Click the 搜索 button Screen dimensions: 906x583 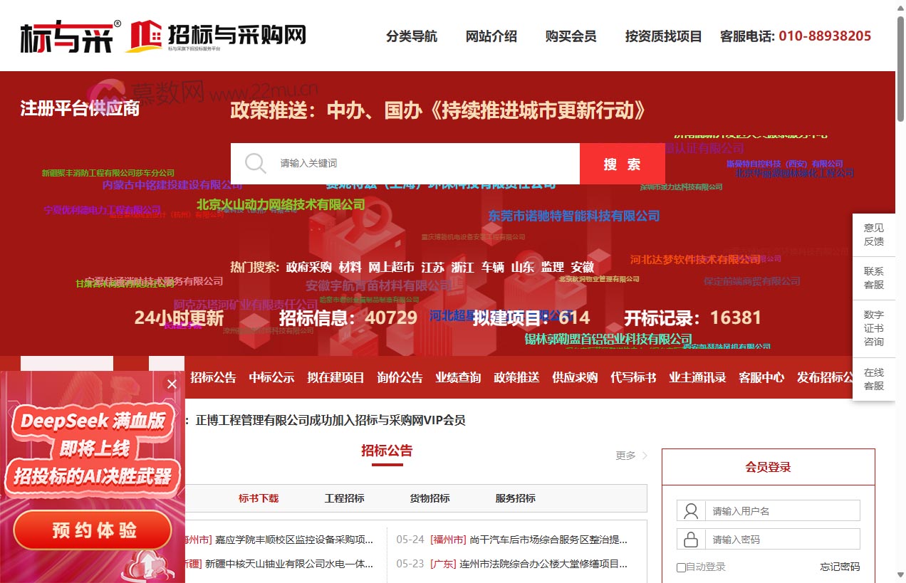coord(622,163)
